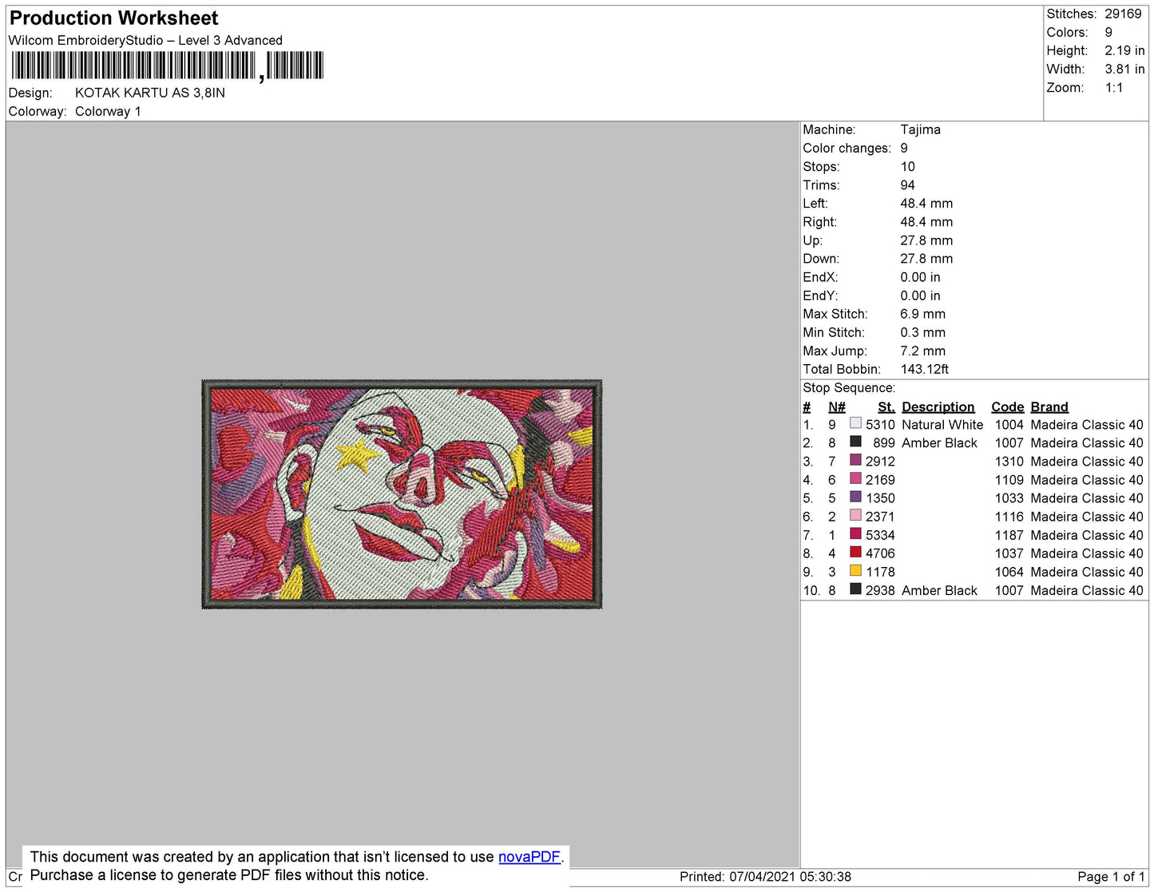1154x892 pixels.
Task: Click stitch count '5334' in row 7
Action: tap(880, 535)
